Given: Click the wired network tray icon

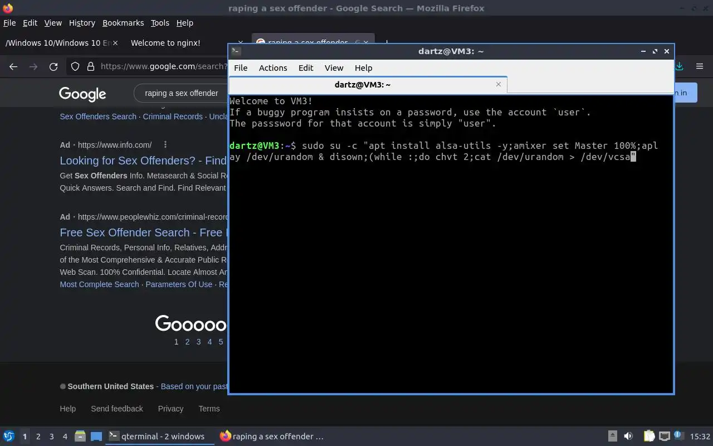Looking at the screenshot, I should [x=664, y=436].
